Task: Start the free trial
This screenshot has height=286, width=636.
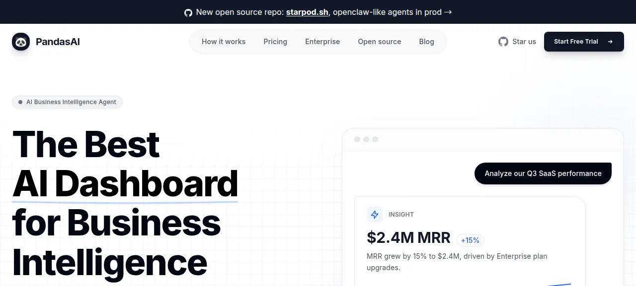Action: click(584, 42)
